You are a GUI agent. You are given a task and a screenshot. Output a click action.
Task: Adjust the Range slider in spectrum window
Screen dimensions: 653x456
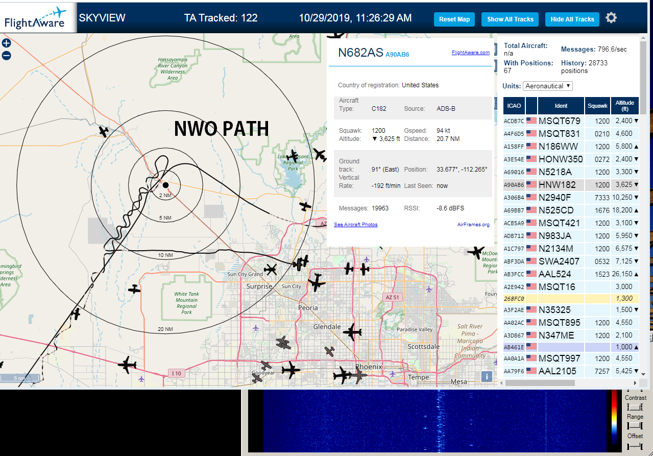635,426
